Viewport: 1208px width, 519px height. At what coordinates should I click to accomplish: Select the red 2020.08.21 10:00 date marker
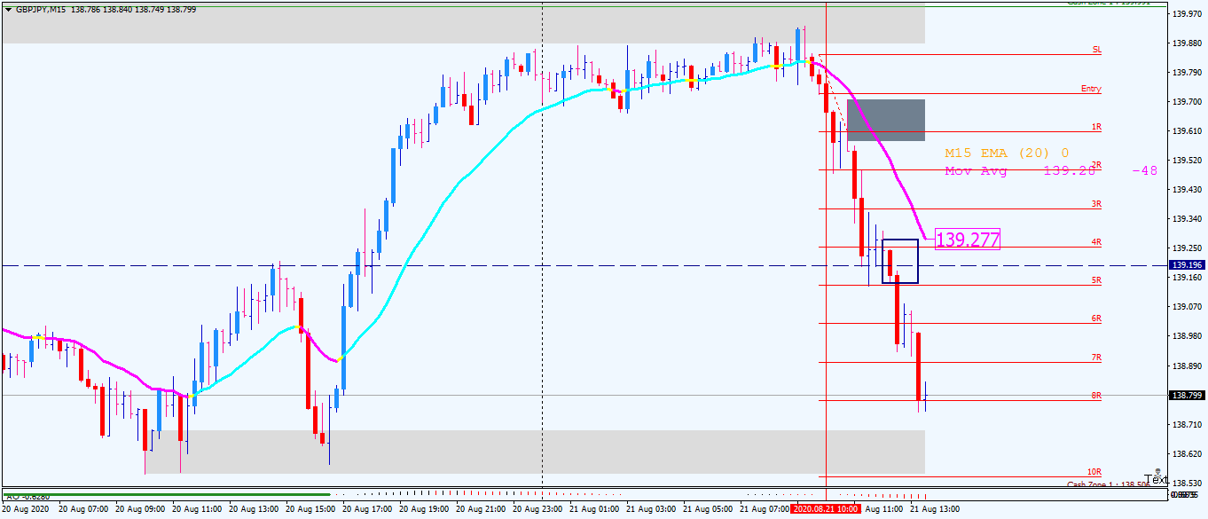[825, 510]
